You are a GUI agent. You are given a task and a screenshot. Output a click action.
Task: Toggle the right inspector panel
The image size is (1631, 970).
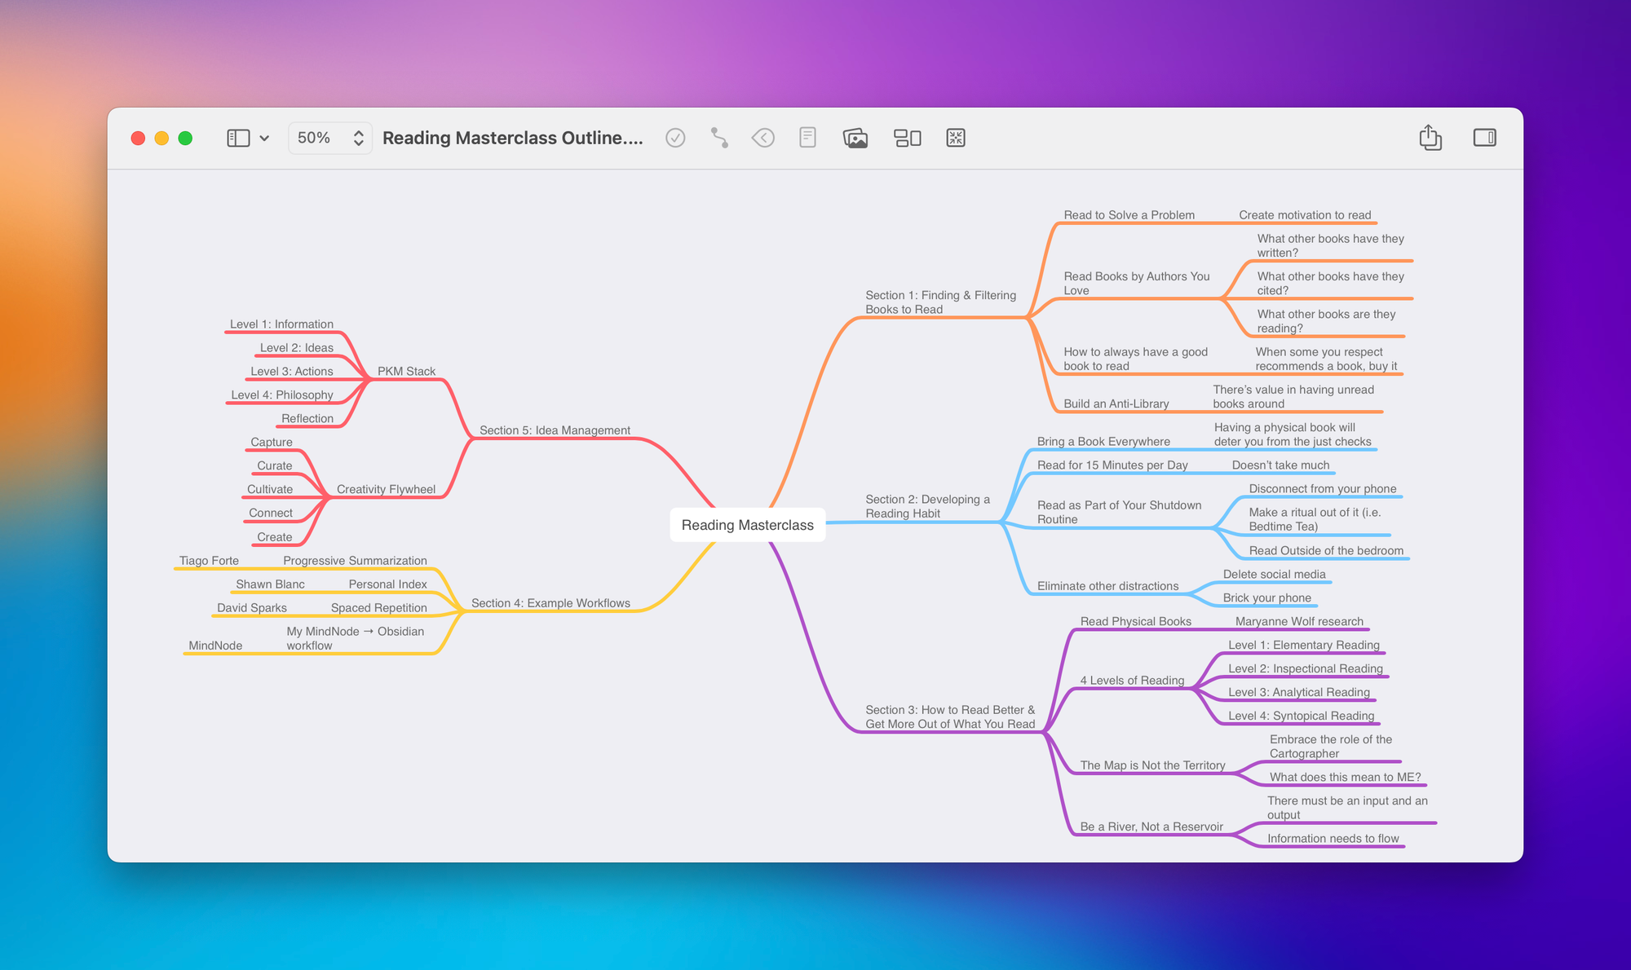click(x=1484, y=138)
